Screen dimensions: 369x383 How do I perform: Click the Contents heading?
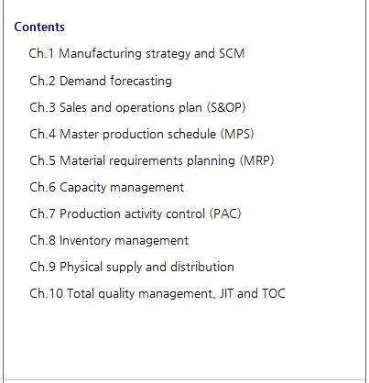pos(39,27)
